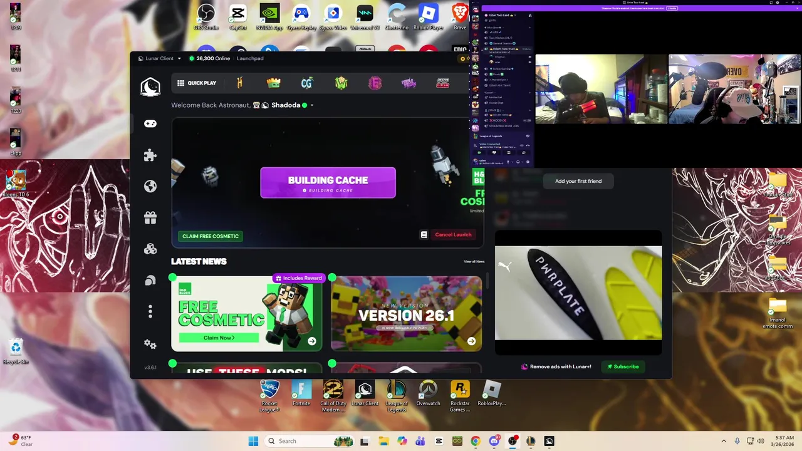This screenshot has width=802, height=451.
Task: Click the Building Cache launch button
Action: coord(328,182)
